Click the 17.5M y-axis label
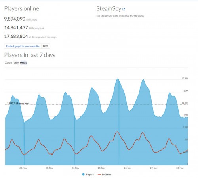The height and width of the screenshot is (178, 198). tap(185, 79)
